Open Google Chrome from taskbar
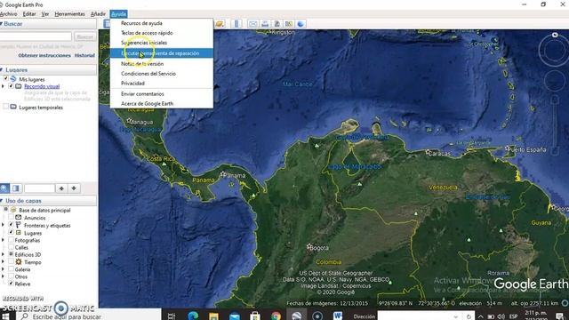Image resolution: width=569 pixels, height=320 pixels. coord(276,316)
